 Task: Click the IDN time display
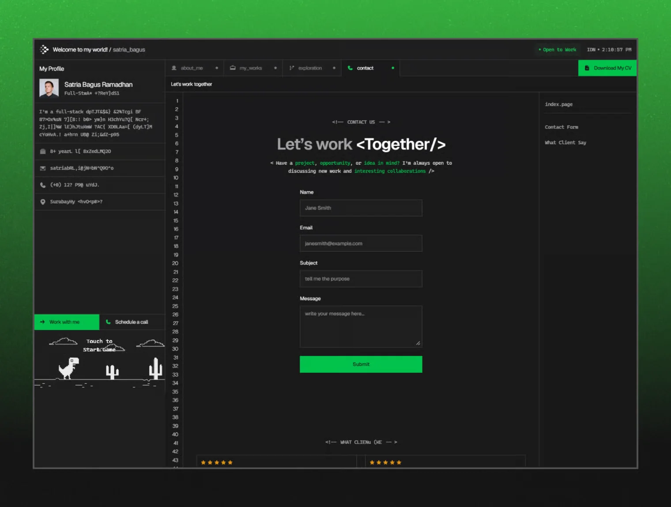tap(609, 49)
